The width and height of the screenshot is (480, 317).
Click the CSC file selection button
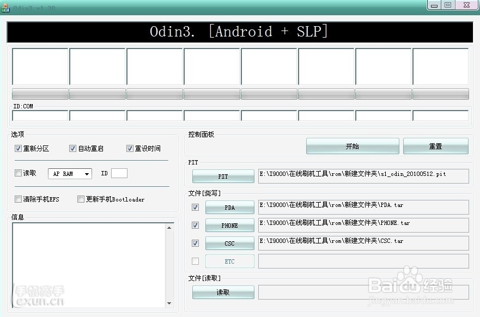tap(229, 243)
